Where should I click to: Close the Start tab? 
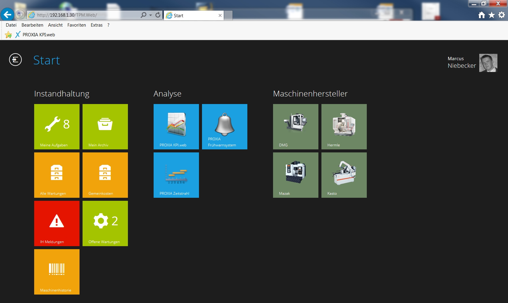click(220, 15)
